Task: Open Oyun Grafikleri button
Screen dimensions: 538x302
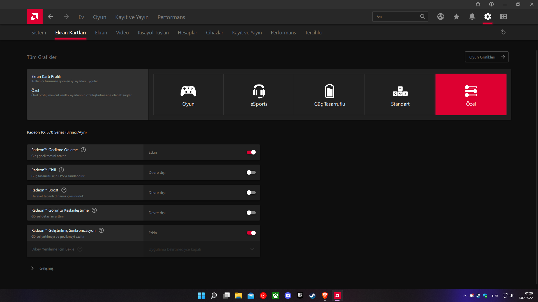Action: coord(486,57)
